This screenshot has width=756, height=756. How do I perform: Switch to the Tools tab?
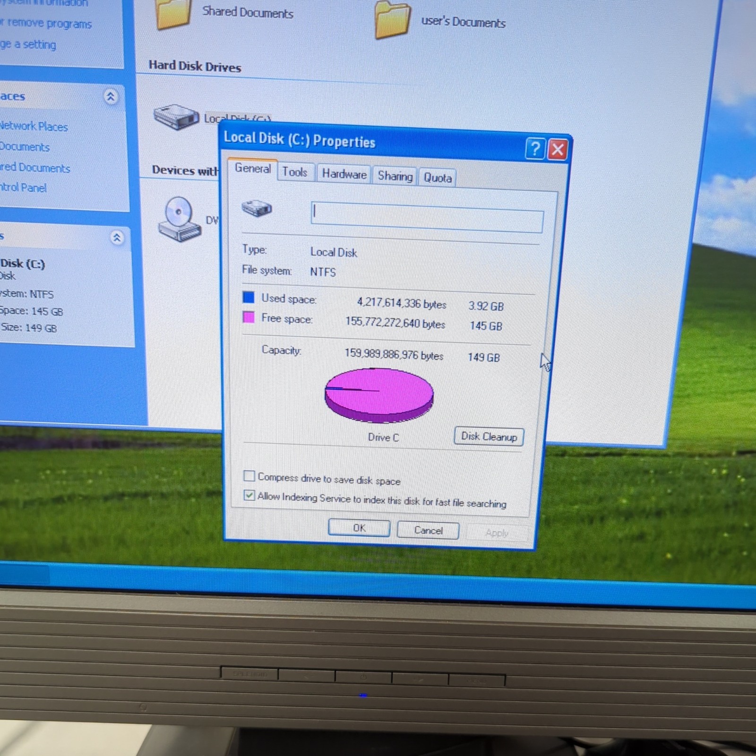click(x=295, y=172)
